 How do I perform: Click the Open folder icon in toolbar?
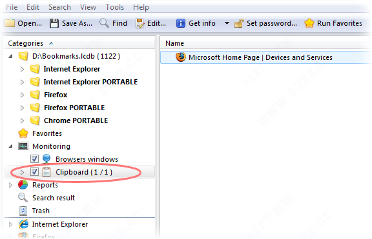(10, 23)
